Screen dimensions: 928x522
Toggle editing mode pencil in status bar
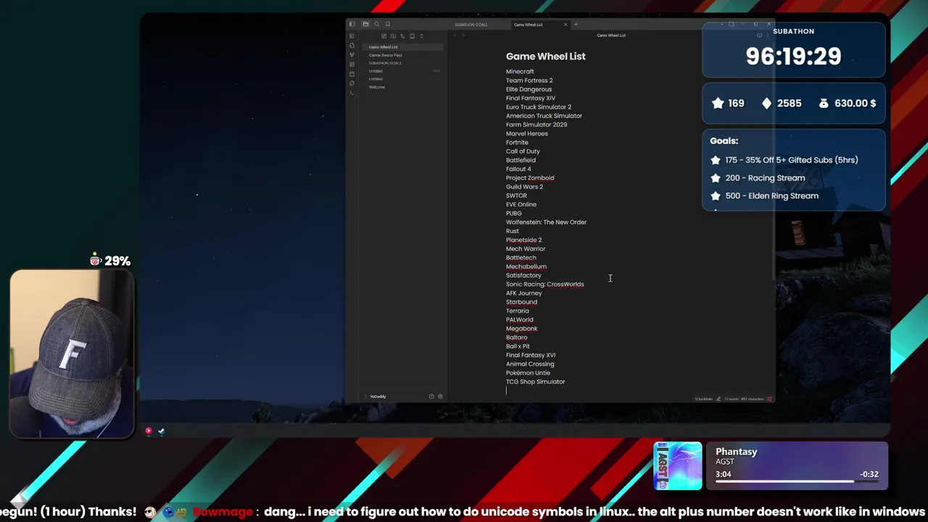click(718, 399)
